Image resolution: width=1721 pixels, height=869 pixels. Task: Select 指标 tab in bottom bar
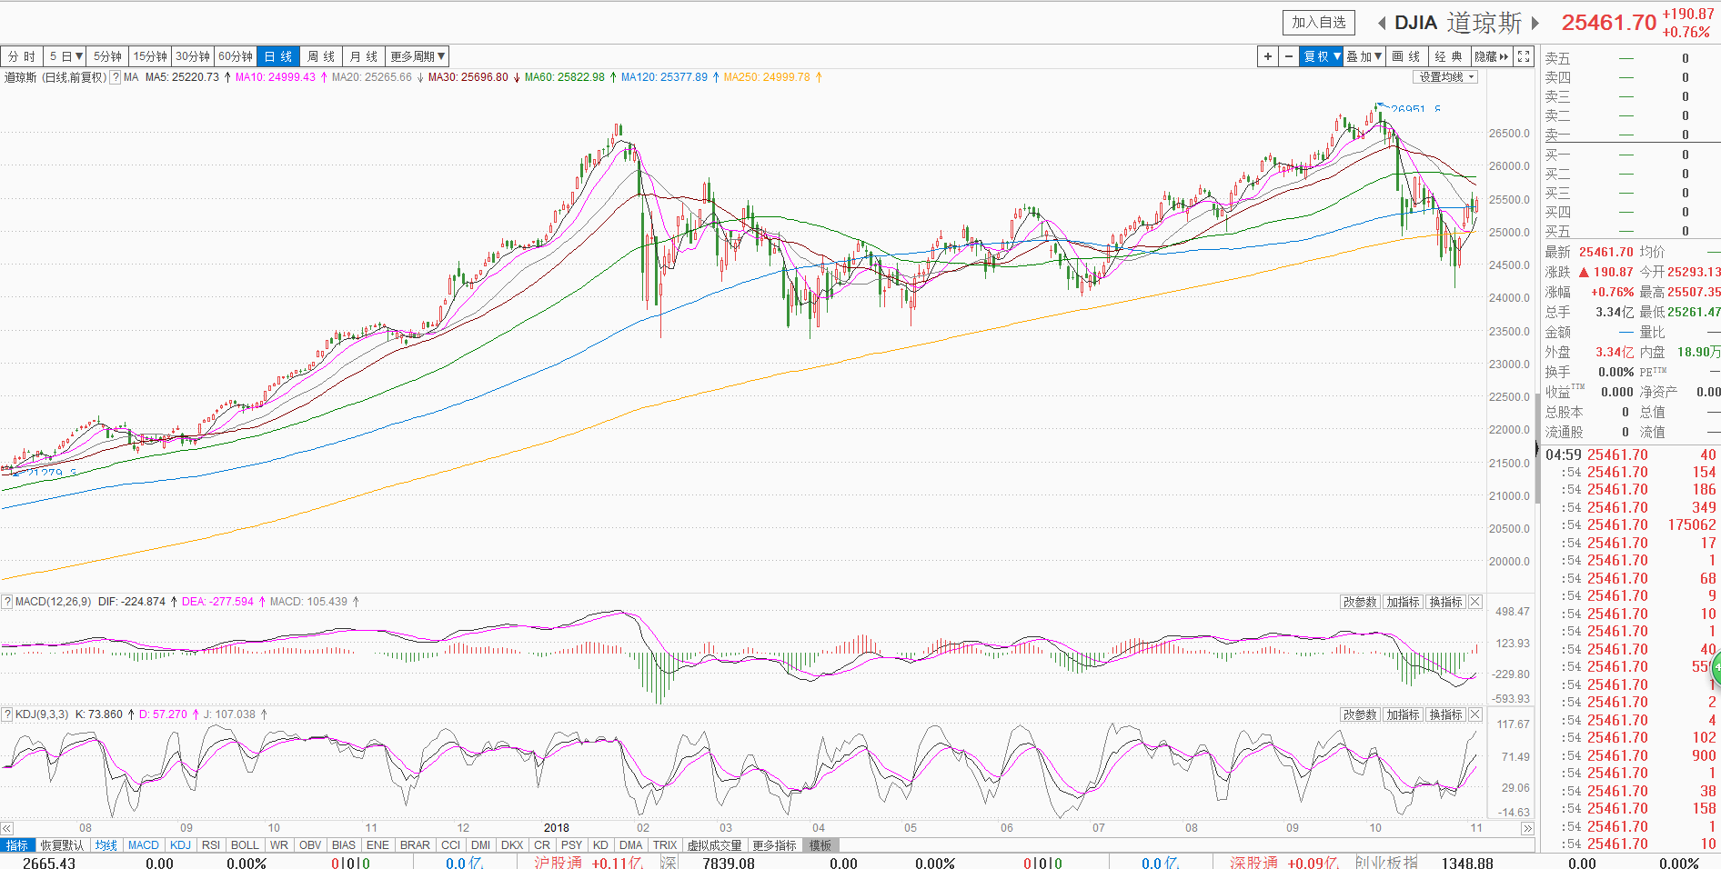click(x=17, y=845)
